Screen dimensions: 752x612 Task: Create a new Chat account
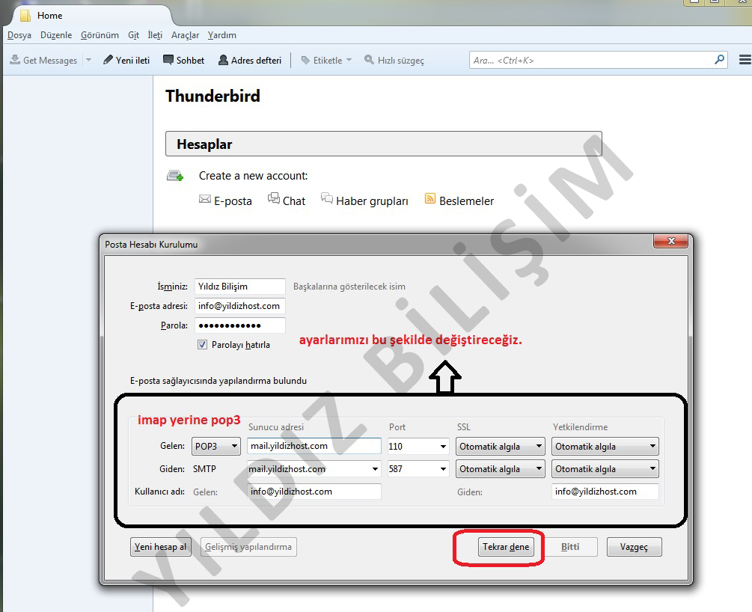tap(287, 200)
